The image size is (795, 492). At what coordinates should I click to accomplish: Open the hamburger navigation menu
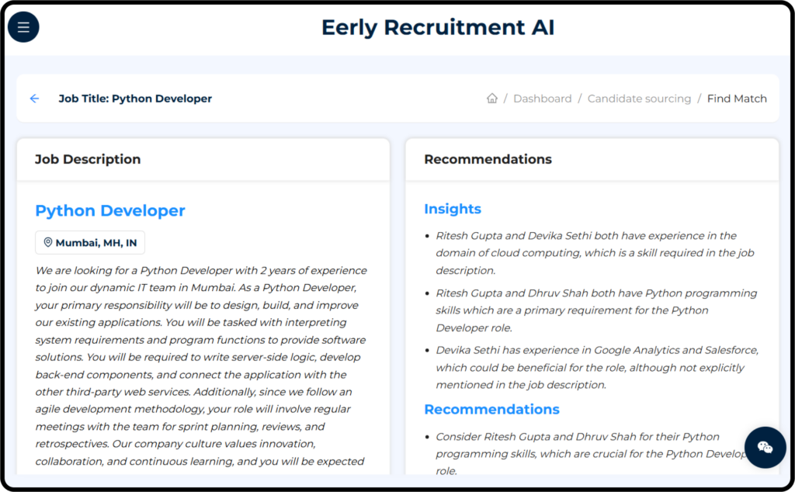(x=23, y=27)
